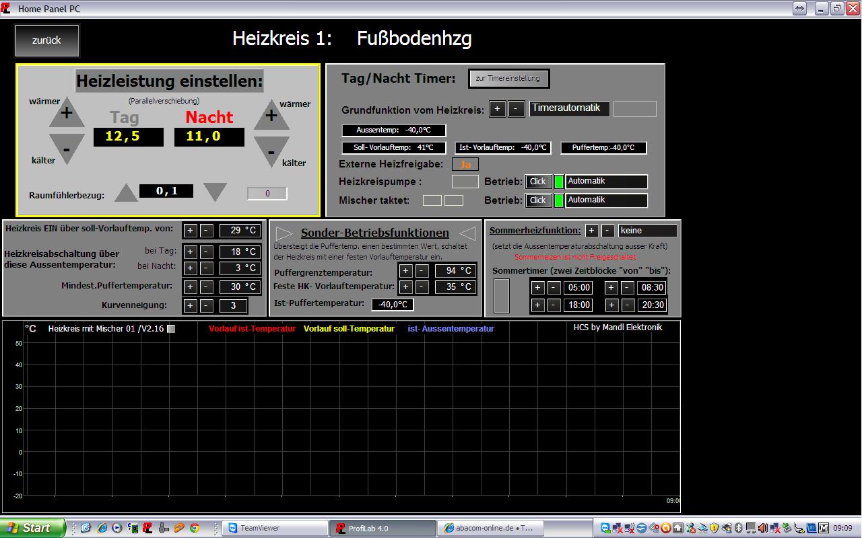Toggle the green Mischer taktet Betrieb indicator
862x538 pixels.
click(558, 200)
